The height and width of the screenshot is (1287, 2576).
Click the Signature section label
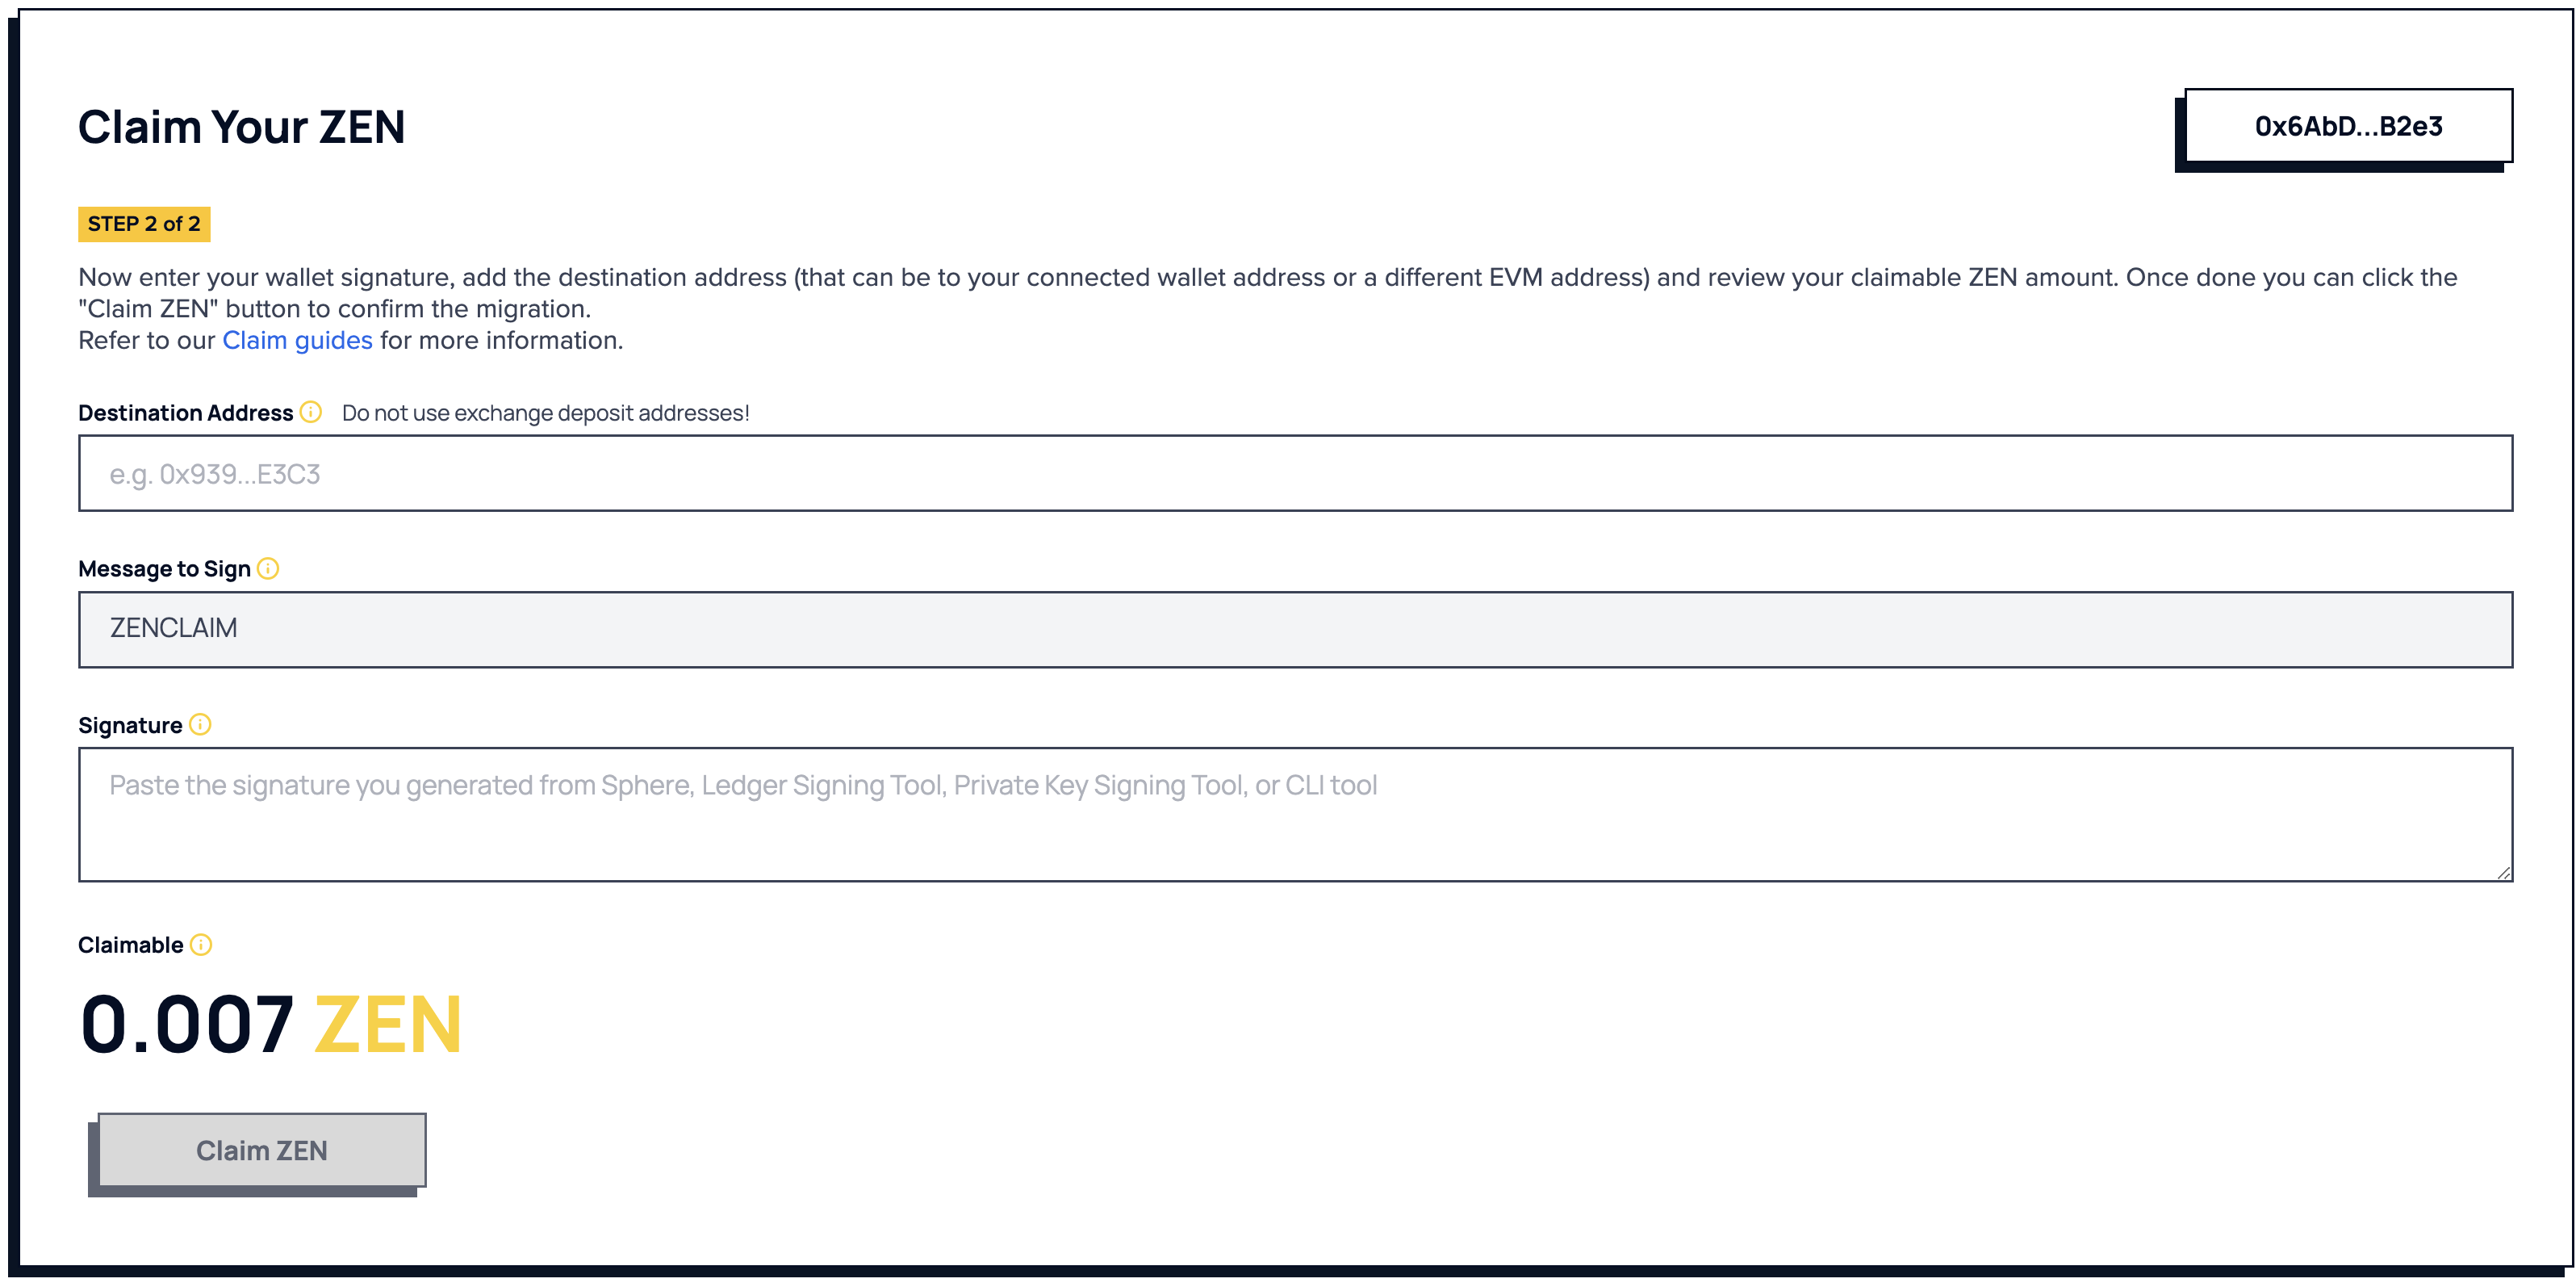pyautogui.click(x=132, y=724)
